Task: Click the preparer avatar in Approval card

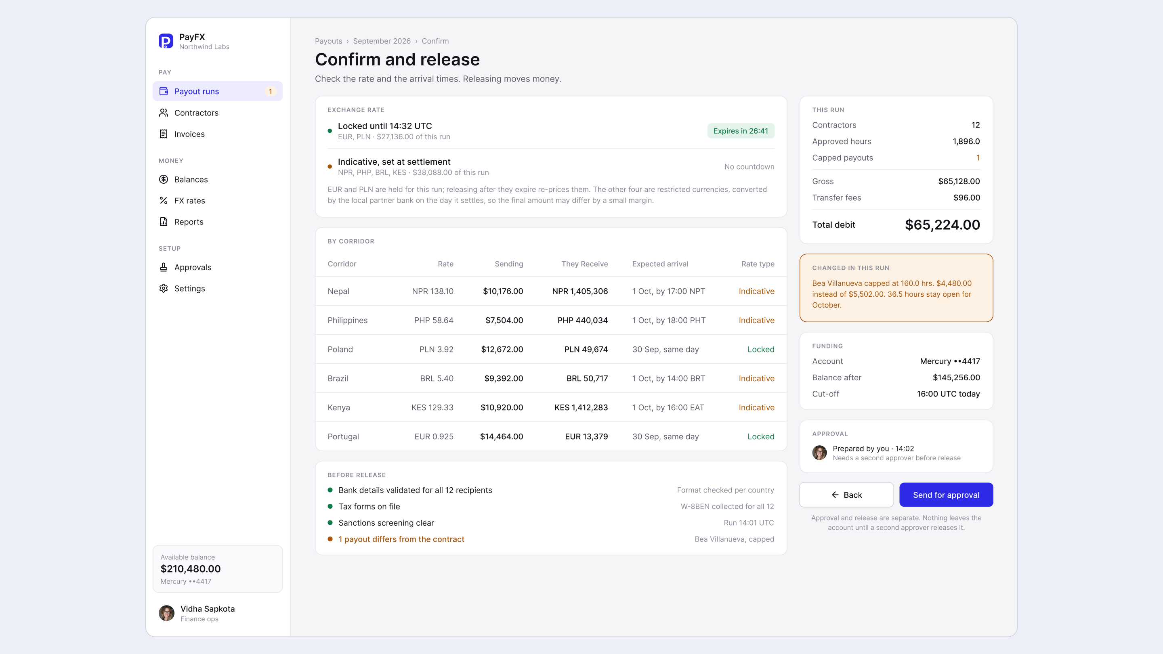Action: (819, 452)
